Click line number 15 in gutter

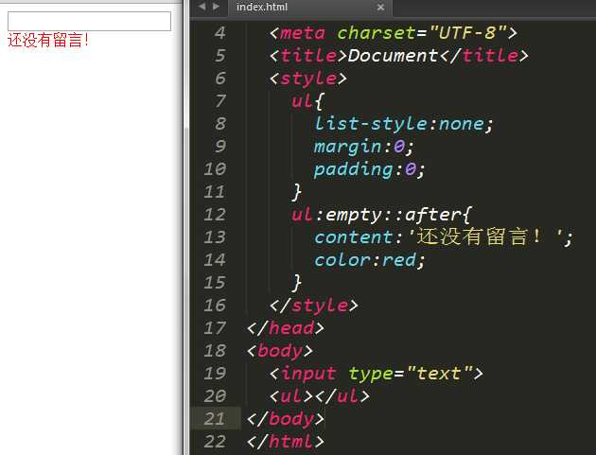click(x=215, y=283)
